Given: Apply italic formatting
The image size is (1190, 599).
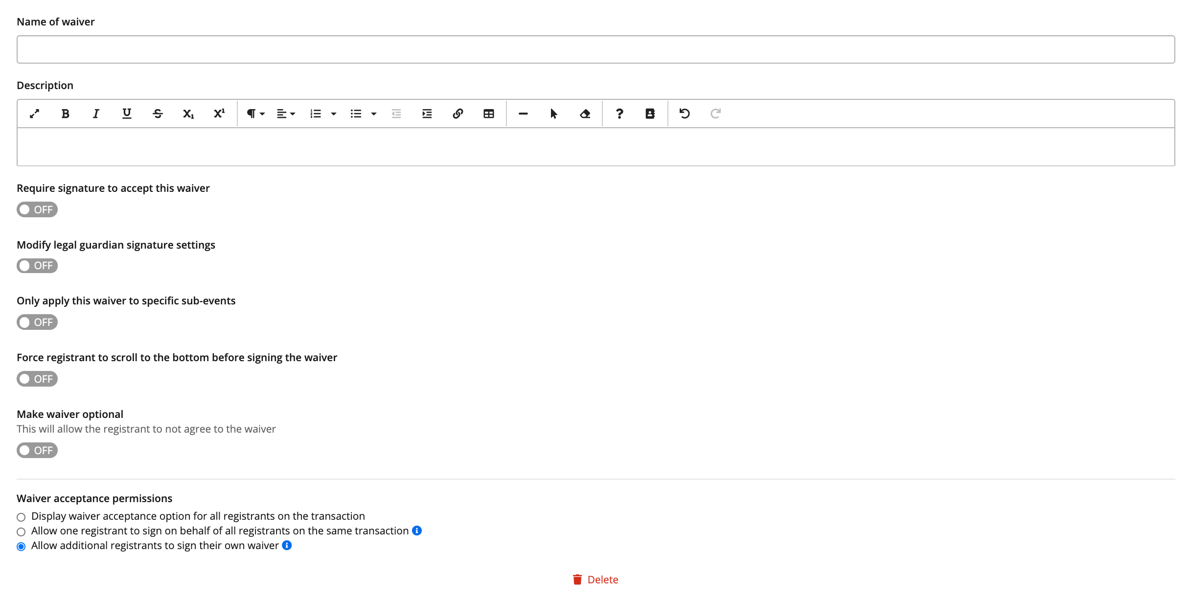Looking at the screenshot, I should [x=96, y=114].
